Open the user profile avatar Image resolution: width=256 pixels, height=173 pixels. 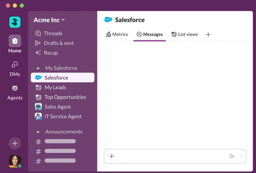click(x=15, y=161)
